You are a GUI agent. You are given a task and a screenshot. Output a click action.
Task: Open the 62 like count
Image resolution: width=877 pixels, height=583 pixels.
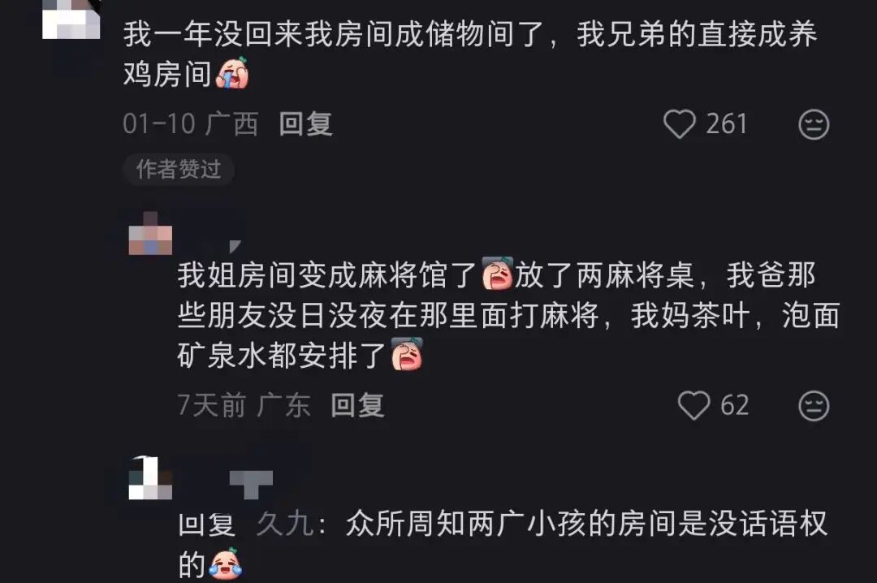(734, 405)
